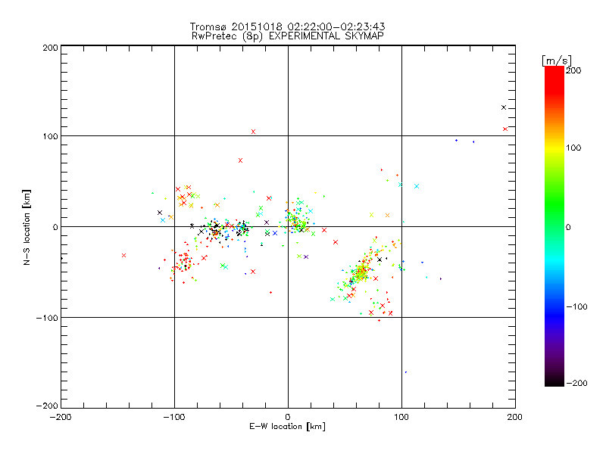Click the '200' tick label on E-W axis
606x454 pixels.
515,417
